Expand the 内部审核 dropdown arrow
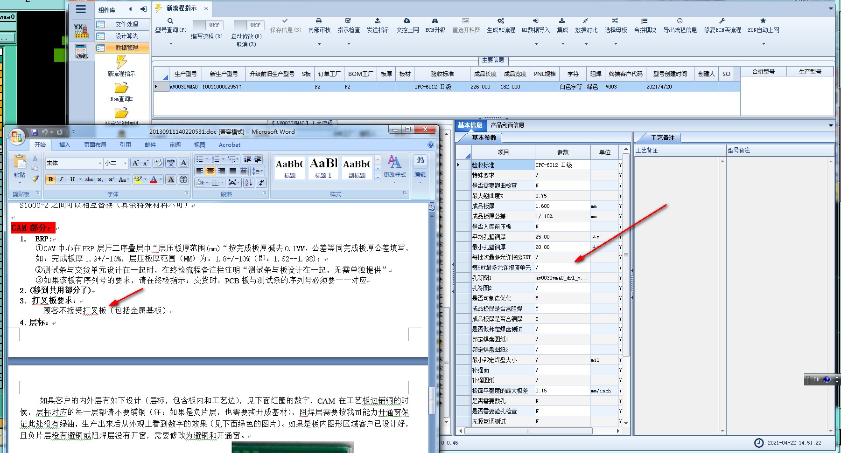The width and height of the screenshot is (841, 453). 319,44
